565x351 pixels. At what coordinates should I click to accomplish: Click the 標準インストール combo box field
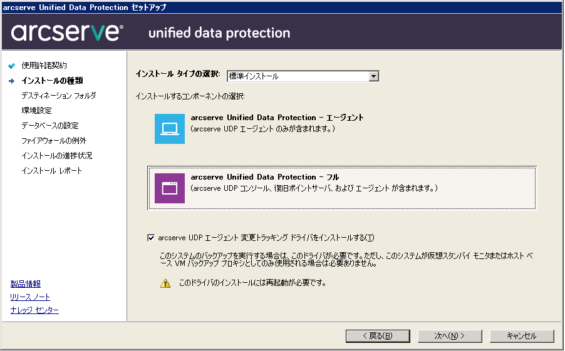(297, 76)
